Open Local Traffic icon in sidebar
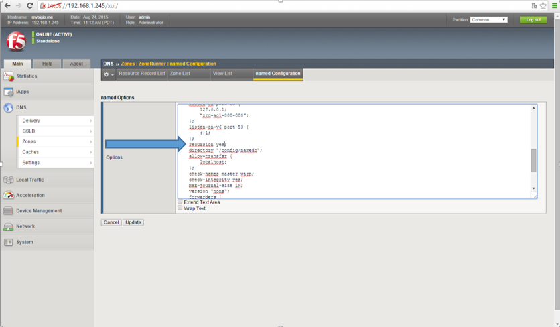This screenshot has height=327, width=560. tap(9, 180)
